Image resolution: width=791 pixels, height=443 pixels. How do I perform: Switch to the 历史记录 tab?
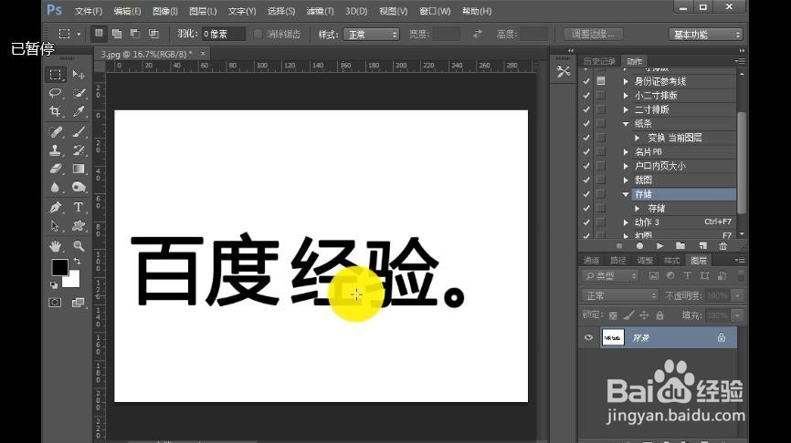coord(599,61)
